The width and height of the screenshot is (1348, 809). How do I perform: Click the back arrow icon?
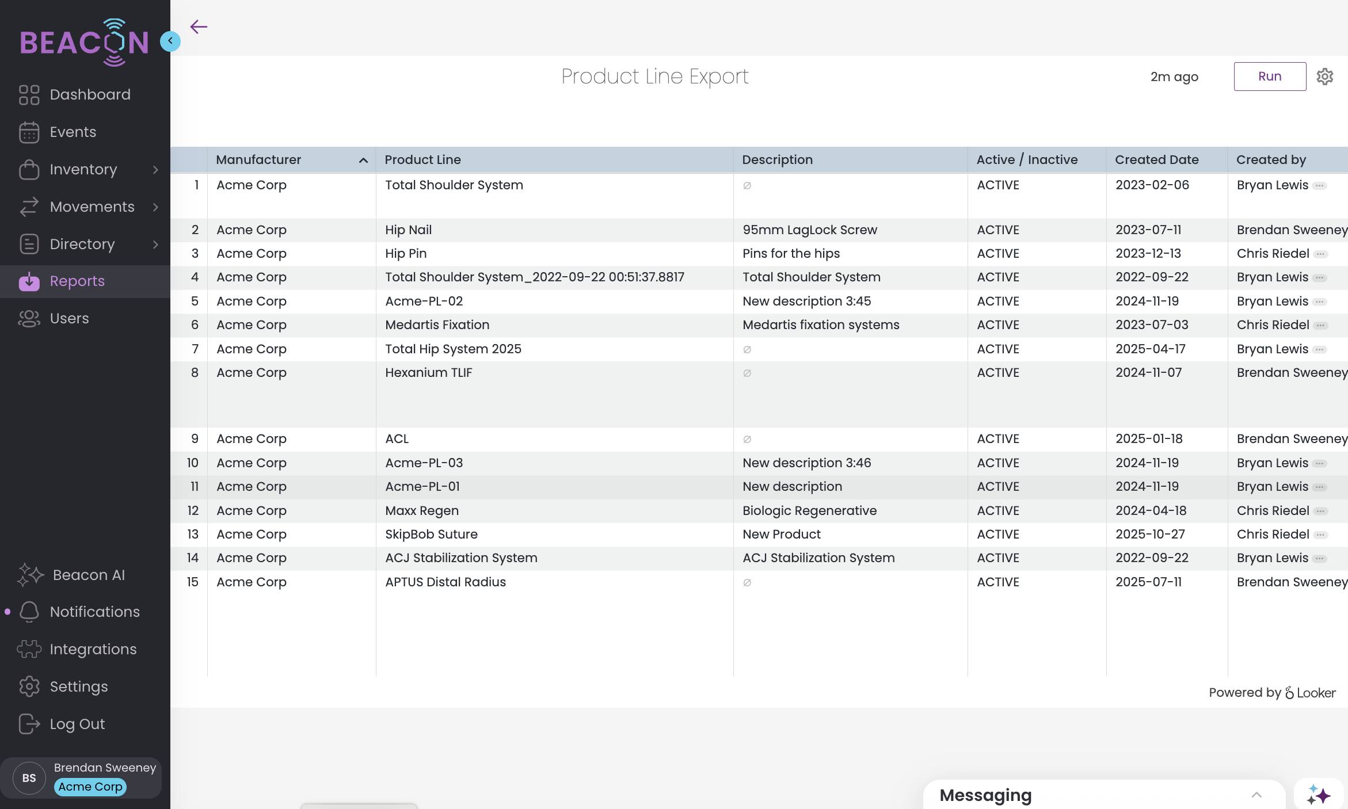pyautogui.click(x=199, y=26)
